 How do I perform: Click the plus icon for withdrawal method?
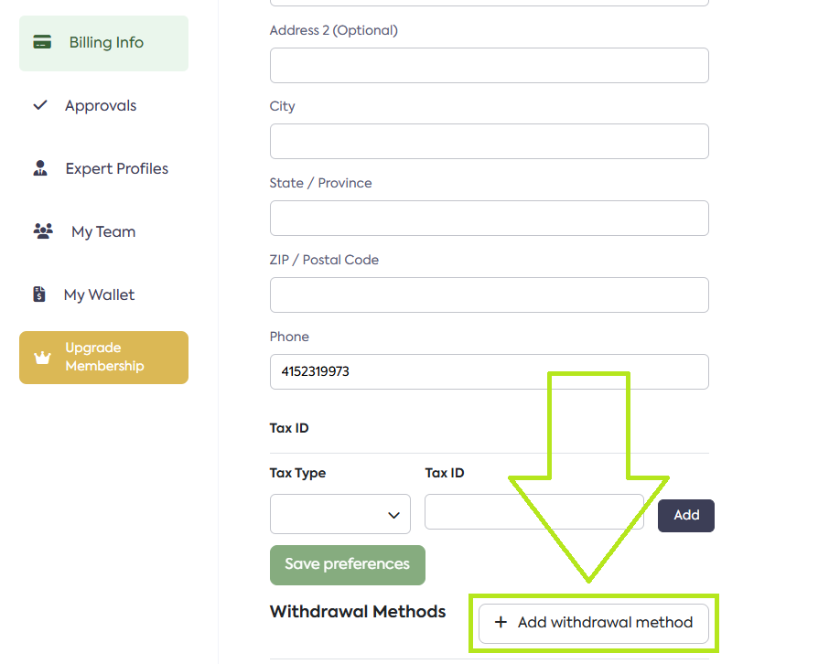click(501, 623)
